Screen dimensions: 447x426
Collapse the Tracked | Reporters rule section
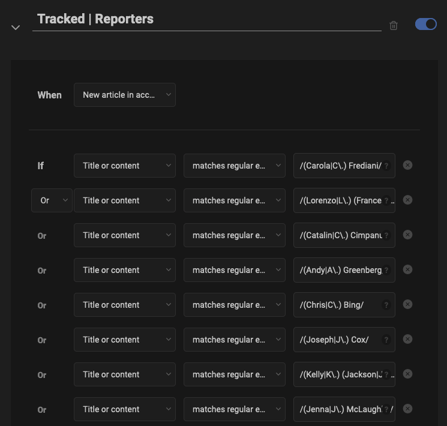(x=16, y=28)
